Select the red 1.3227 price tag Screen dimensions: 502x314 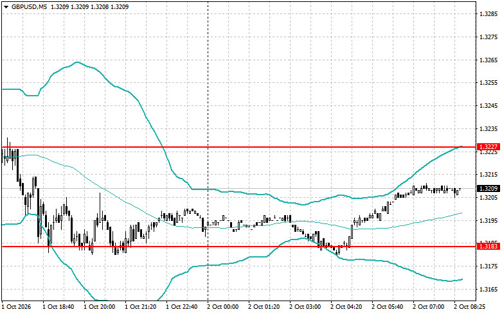[488, 147]
